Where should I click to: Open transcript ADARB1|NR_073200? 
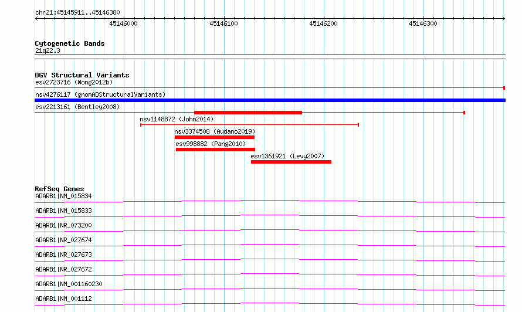tap(63, 225)
